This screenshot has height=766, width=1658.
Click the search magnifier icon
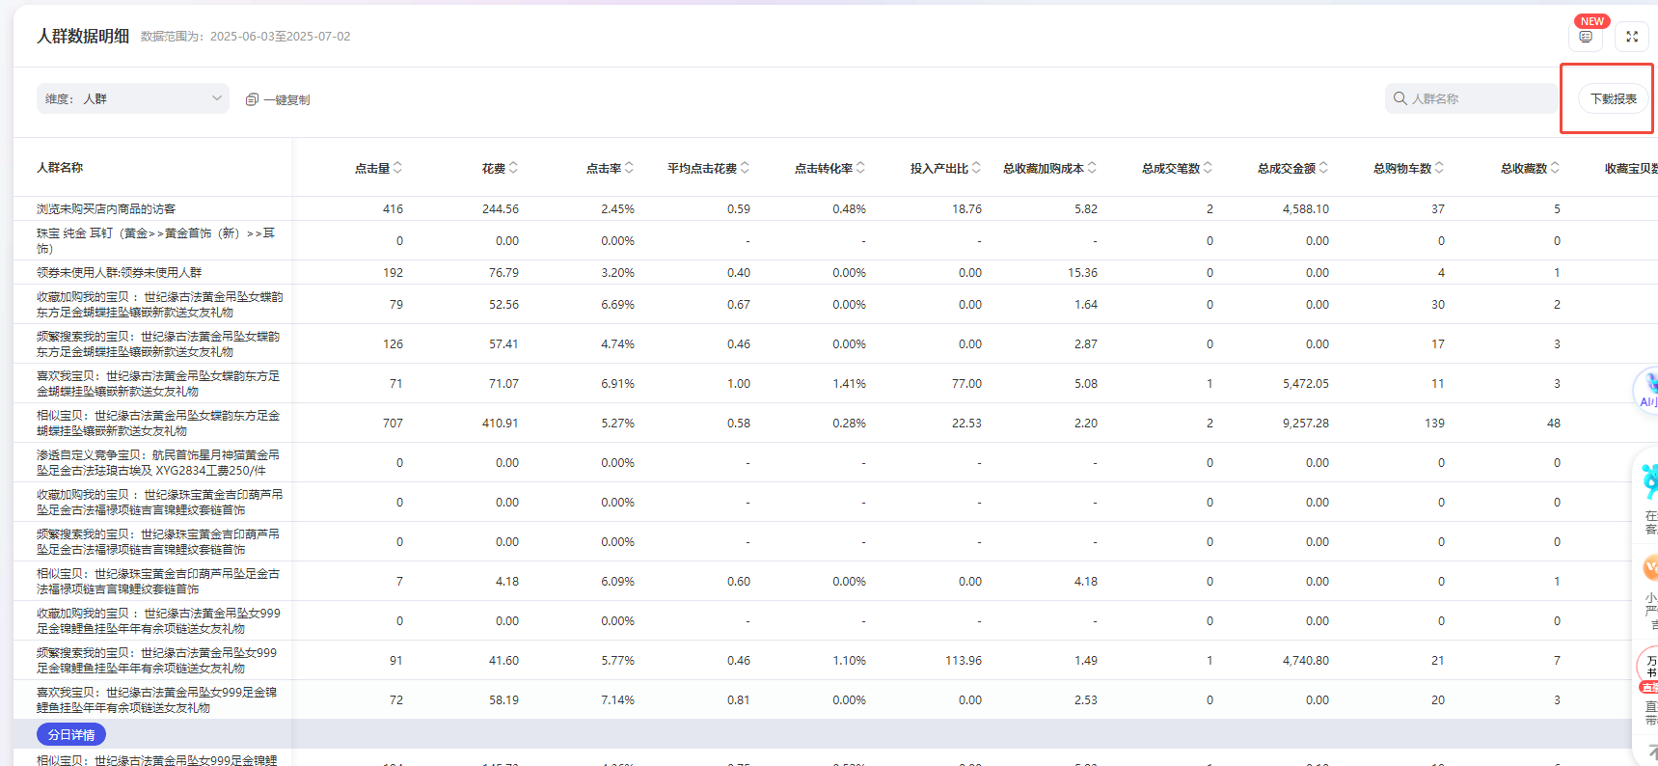(x=1400, y=98)
